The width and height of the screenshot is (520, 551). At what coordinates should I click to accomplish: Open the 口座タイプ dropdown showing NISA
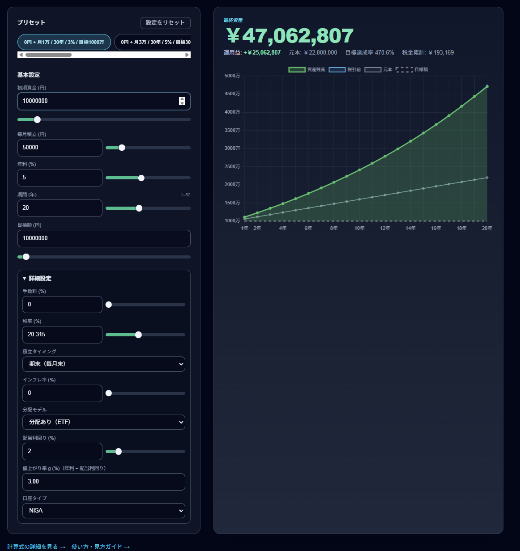coord(104,511)
